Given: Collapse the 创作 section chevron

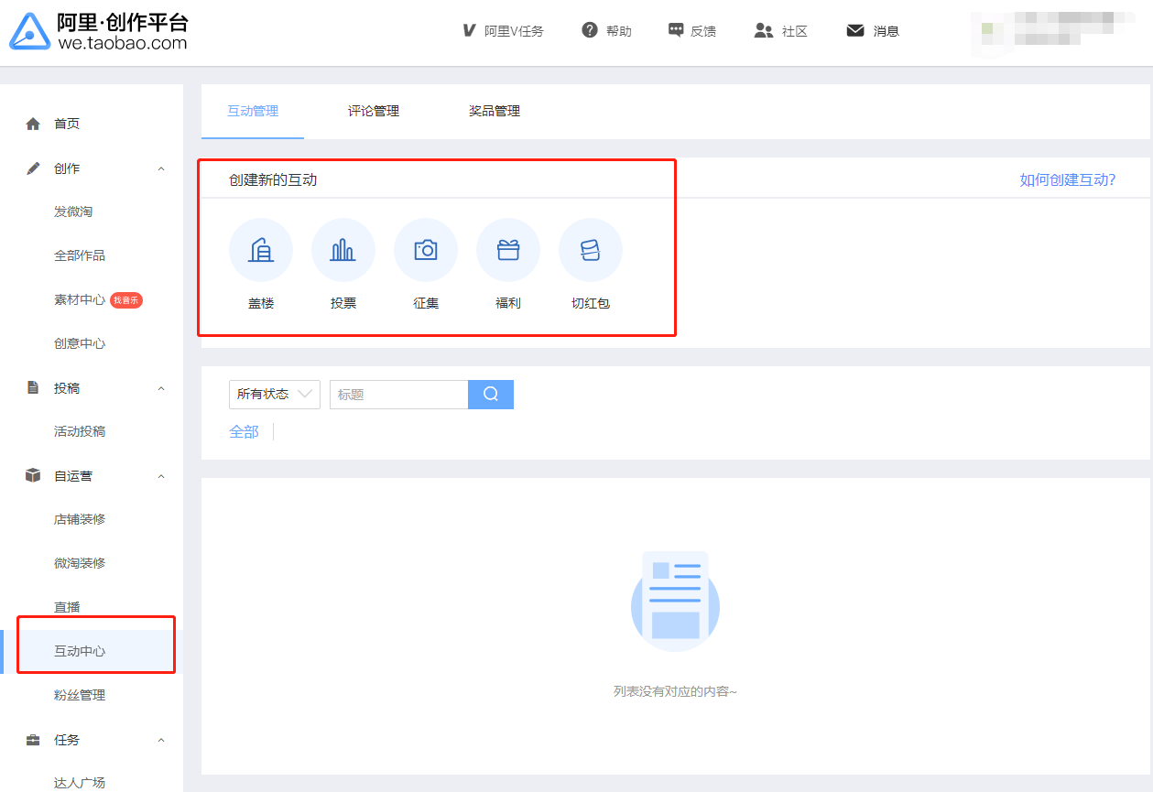Looking at the screenshot, I should (161, 168).
